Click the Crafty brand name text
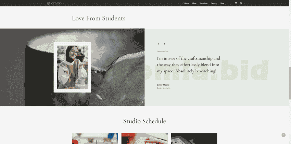The image size is (291, 144). click(56, 3)
